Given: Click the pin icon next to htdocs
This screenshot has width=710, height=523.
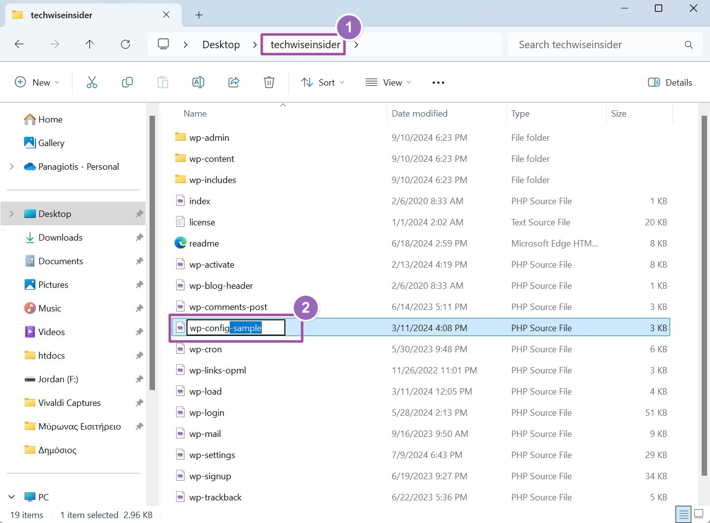Looking at the screenshot, I should 139,356.
